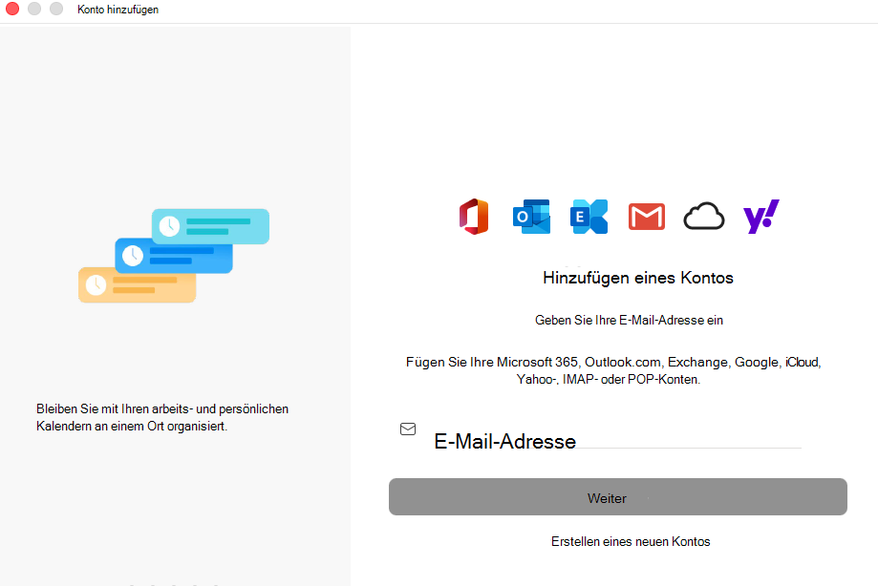Click the Microsoft Office 365 logo icon
The height and width of the screenshot is (586, 878).
click(x=474, y=217)
